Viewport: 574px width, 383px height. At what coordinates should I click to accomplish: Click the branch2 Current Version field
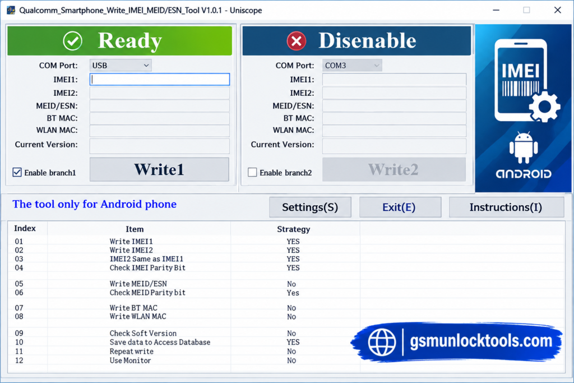[394, 145]
